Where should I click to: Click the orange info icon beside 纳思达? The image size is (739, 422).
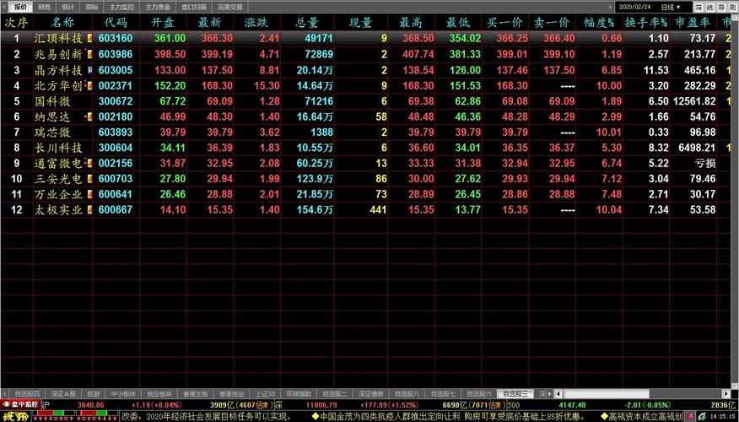89,116
